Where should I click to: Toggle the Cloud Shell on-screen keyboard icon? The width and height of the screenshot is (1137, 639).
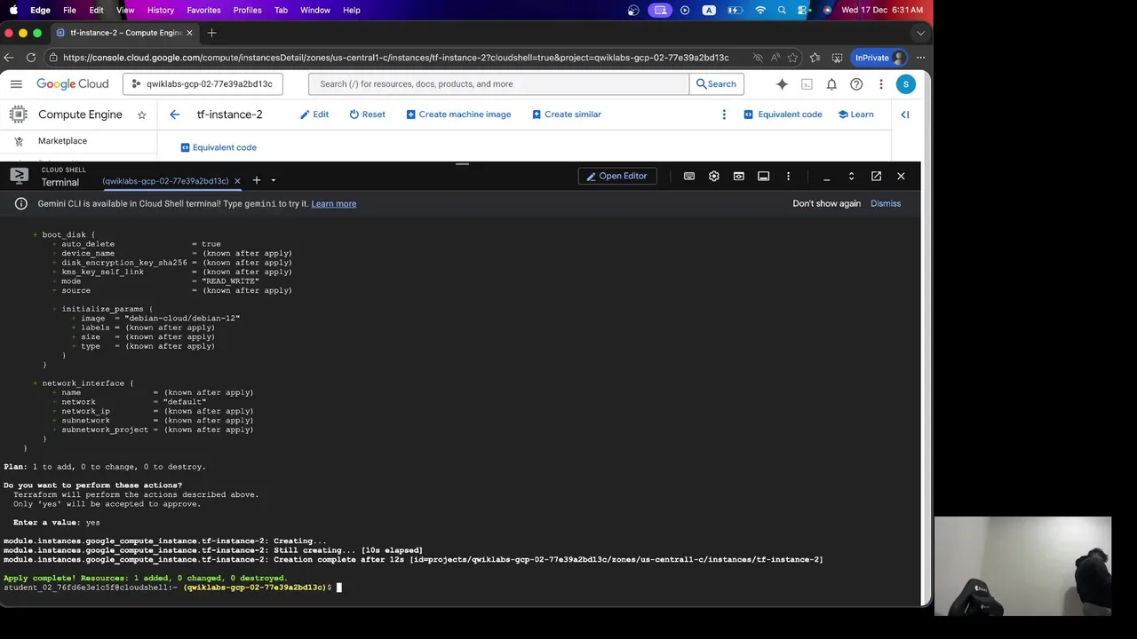(688, 176)
